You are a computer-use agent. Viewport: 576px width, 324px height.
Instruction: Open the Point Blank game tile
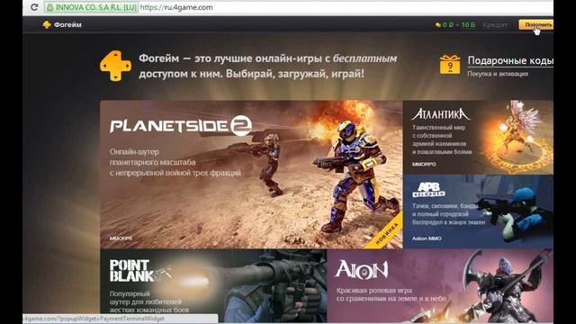click(213, 286)
